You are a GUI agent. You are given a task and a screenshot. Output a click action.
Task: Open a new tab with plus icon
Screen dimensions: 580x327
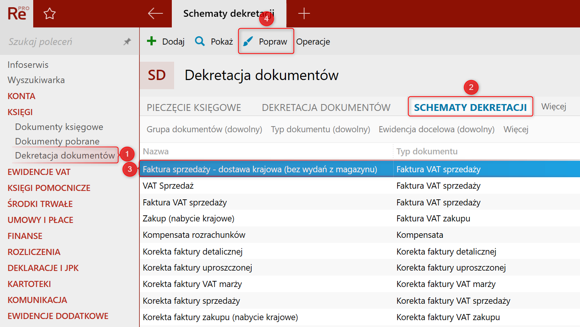coord(304,14)
